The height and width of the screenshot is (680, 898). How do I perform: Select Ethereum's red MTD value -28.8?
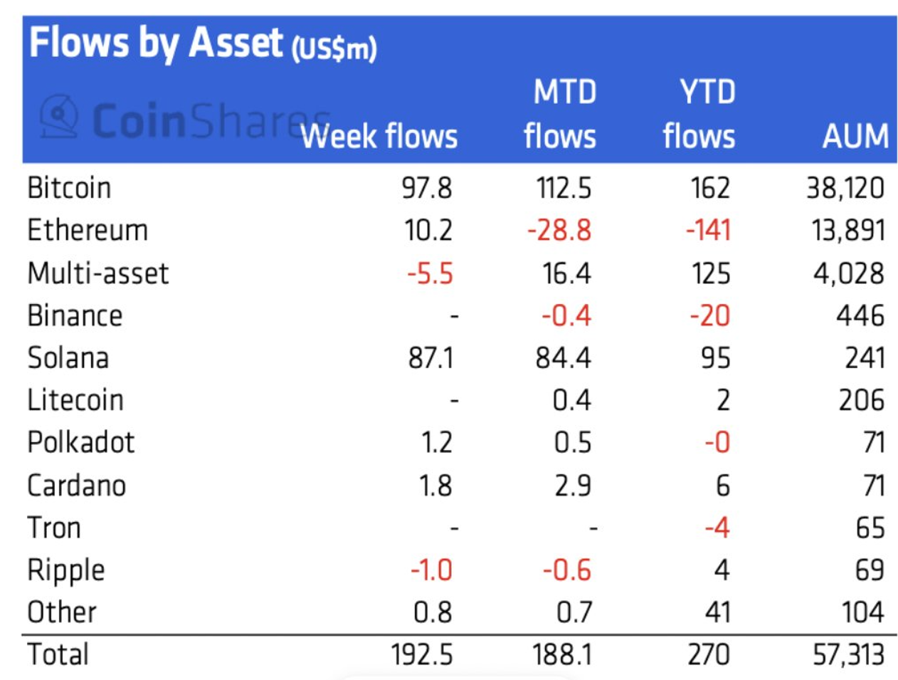pos(559,231)
